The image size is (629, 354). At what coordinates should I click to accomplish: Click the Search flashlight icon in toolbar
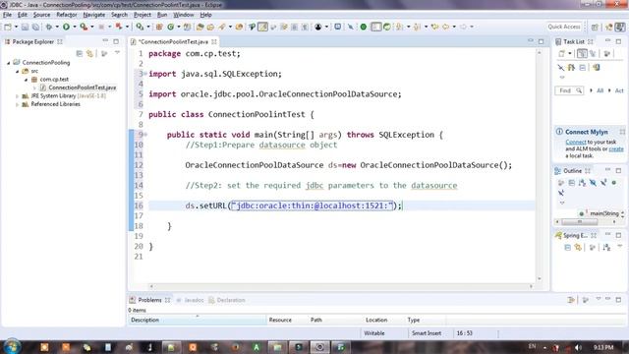pyautogui.click(x=222, y=27)
